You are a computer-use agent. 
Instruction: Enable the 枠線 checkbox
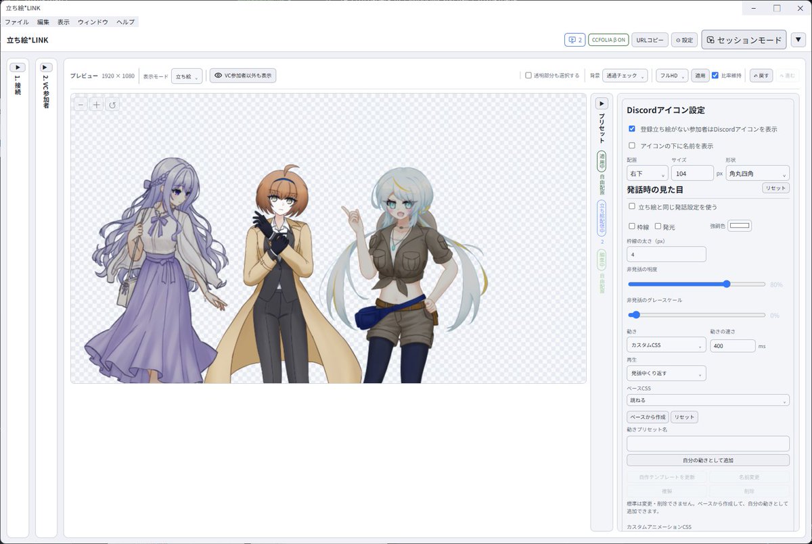632,226
